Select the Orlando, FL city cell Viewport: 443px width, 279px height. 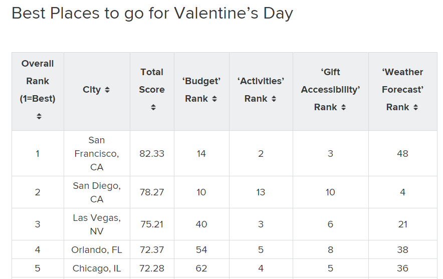pos(97,250)
